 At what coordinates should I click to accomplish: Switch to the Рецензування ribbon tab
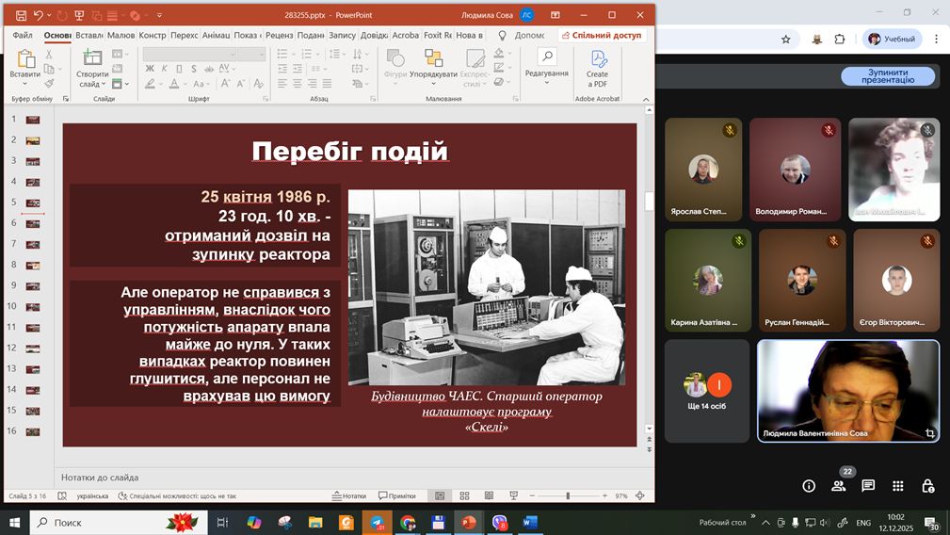[280, 35]
